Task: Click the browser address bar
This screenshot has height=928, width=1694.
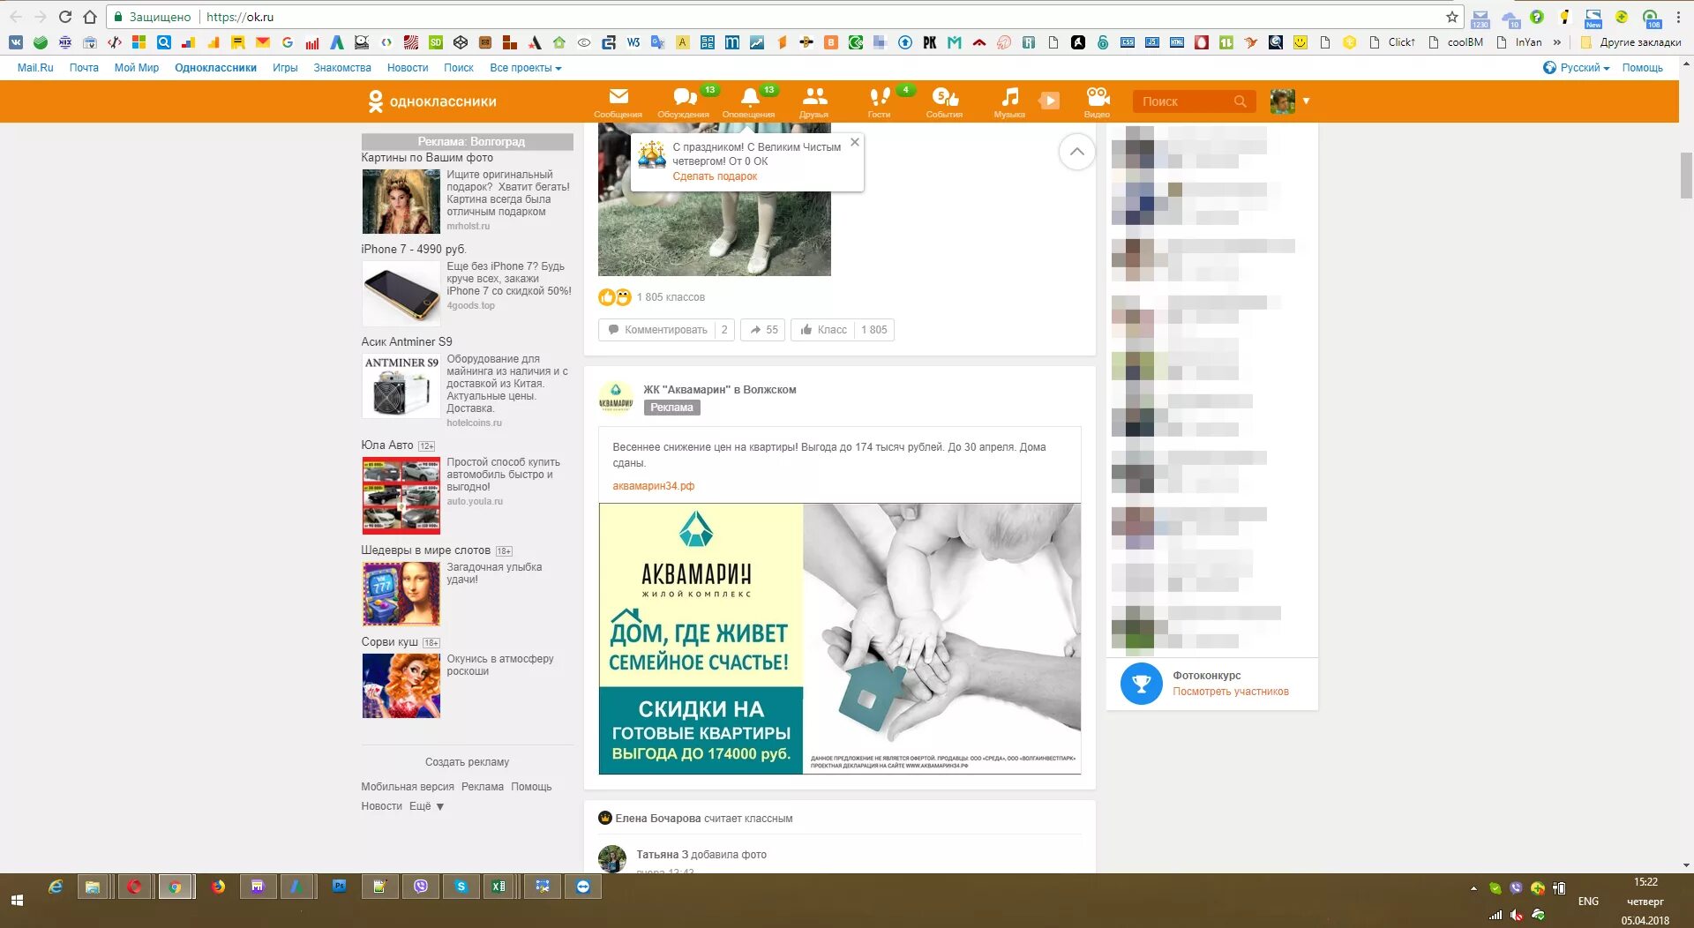Action: (785, 17)
